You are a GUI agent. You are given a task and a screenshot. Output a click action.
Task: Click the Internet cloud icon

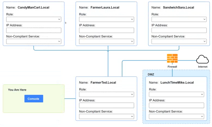pyautogui.click(x=202, y=59)
